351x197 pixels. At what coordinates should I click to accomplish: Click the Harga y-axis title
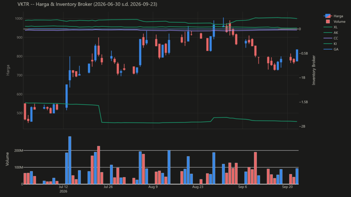8,70
